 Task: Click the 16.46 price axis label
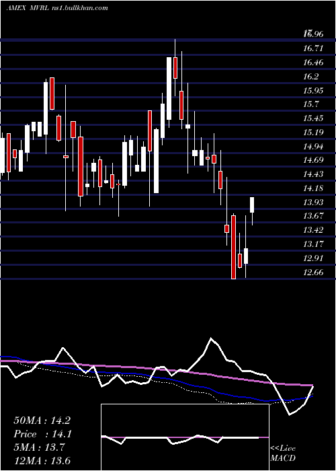click(313, 63)
